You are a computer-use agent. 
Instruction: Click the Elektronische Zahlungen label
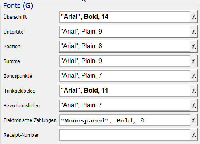30,120
